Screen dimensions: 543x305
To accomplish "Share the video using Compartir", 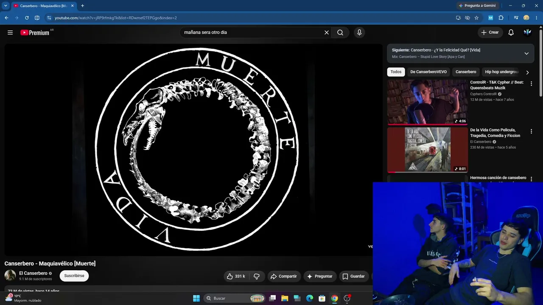I will [284, 276].
